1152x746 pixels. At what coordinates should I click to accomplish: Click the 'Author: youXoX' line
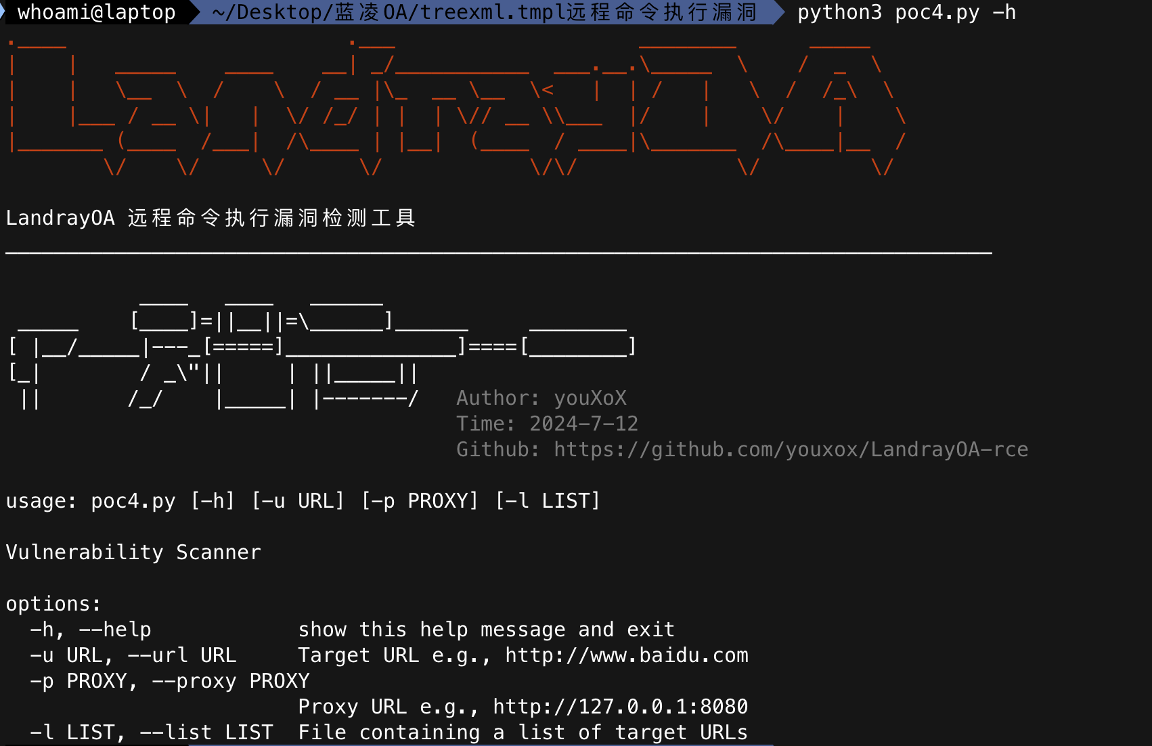coord(541,398)
